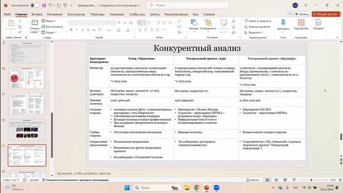Open the lightbulb coming-soon icon in title bar
This screenshot has height=193, width=343.
pos(305,5)
